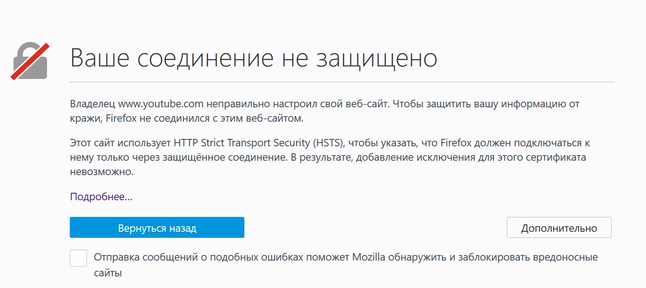Click the word "сайты" ending the checkbox label
This screenshot has height=288, width=646.
[108, 273]
